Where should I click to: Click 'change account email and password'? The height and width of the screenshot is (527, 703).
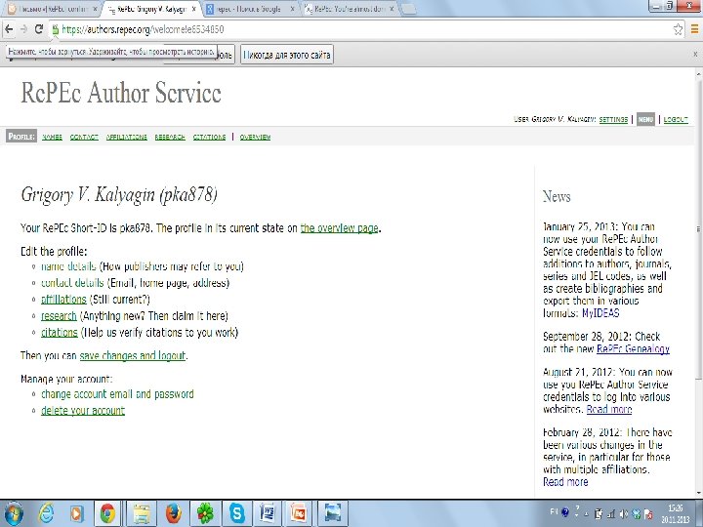(117, 394)
